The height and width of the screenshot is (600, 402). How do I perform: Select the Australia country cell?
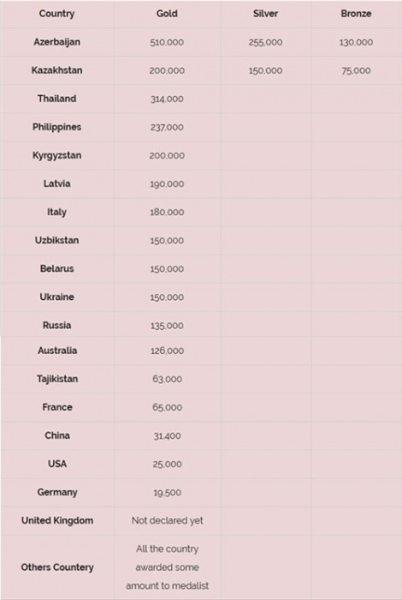pyautogui.click(x=57, y=351)
